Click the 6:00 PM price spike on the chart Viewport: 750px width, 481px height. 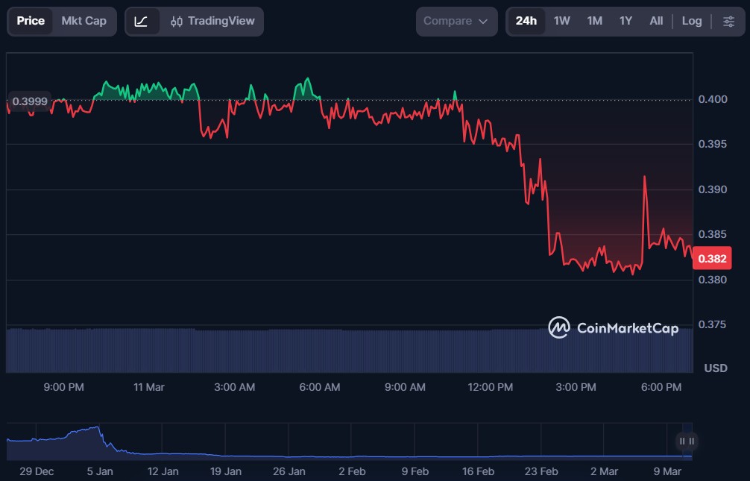pyautogui.click(x=643, y=179)
